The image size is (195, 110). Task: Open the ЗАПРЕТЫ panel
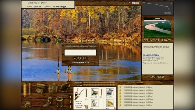click(158, 77)
